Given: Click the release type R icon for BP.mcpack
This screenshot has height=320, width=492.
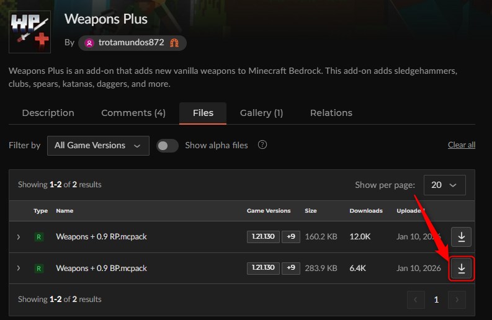Looking at the screenshot, I should click(39, 269).
